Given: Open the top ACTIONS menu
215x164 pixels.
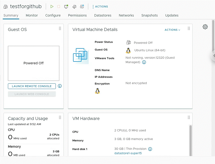Looking at the screenshot, I should pyautogui.click(x=101, y=7).
